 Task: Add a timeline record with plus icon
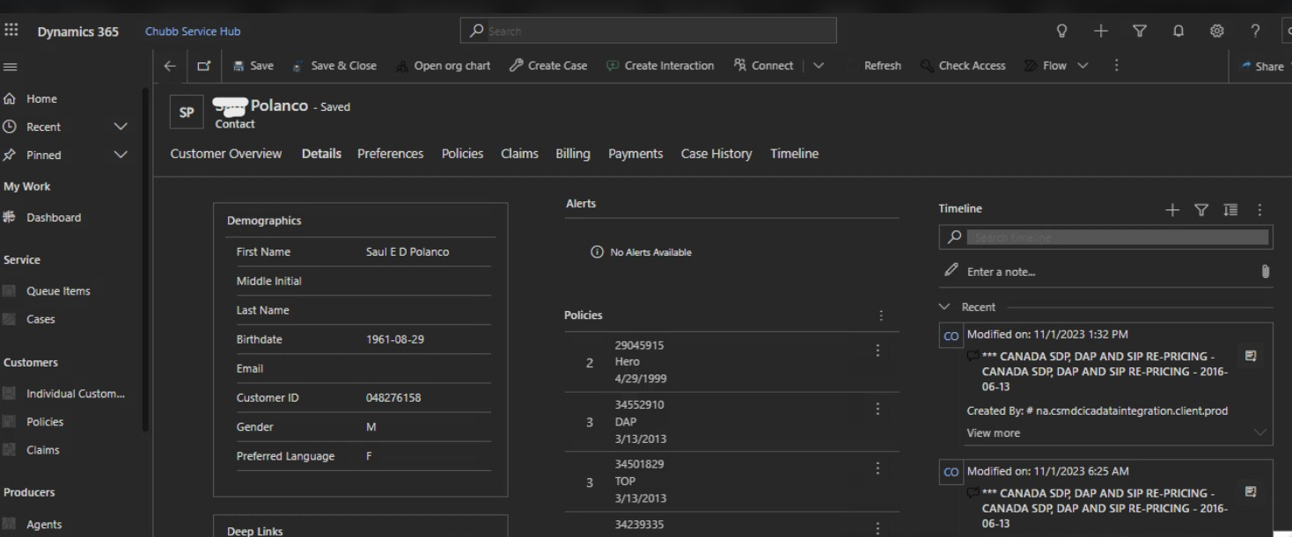click(1172, 209)
